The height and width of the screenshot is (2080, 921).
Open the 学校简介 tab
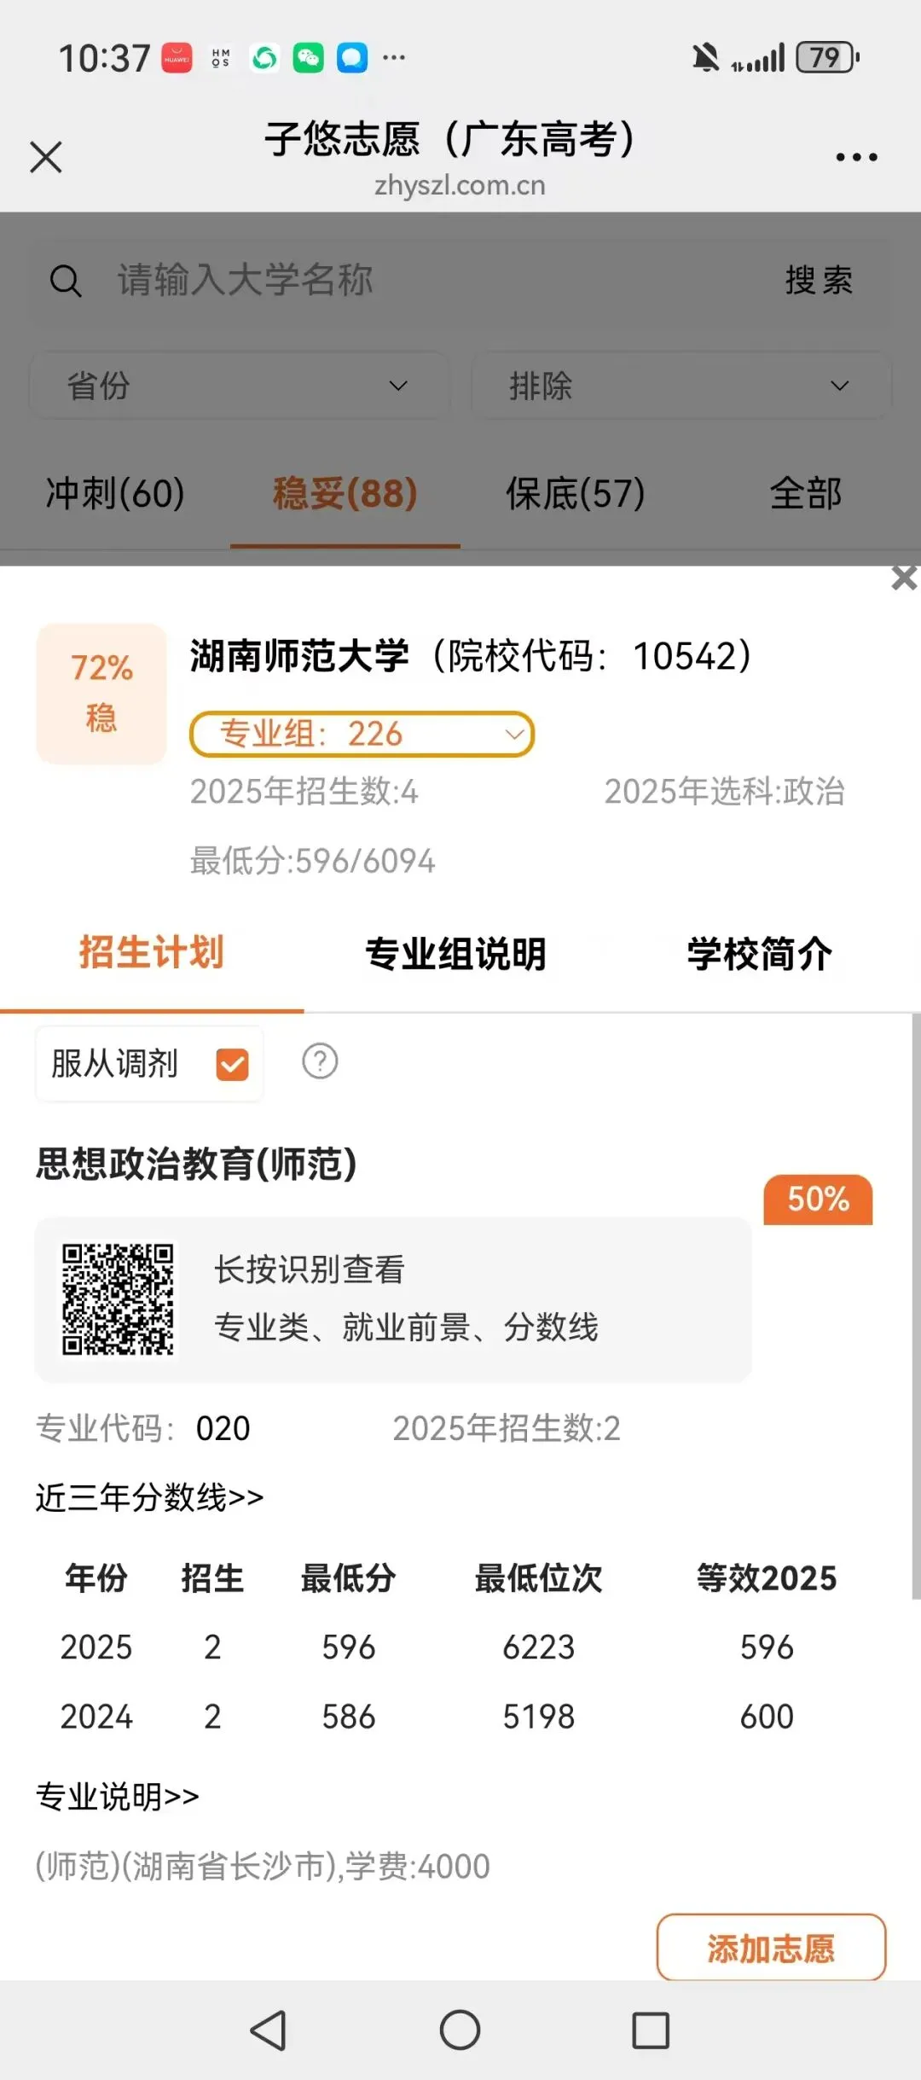click(x=760, y=954)
